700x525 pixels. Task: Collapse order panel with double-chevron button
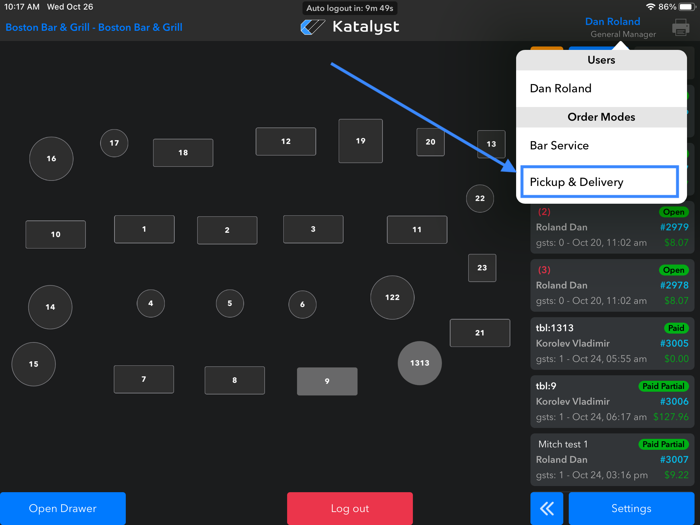pyautogui.click(x=547, y=508)
